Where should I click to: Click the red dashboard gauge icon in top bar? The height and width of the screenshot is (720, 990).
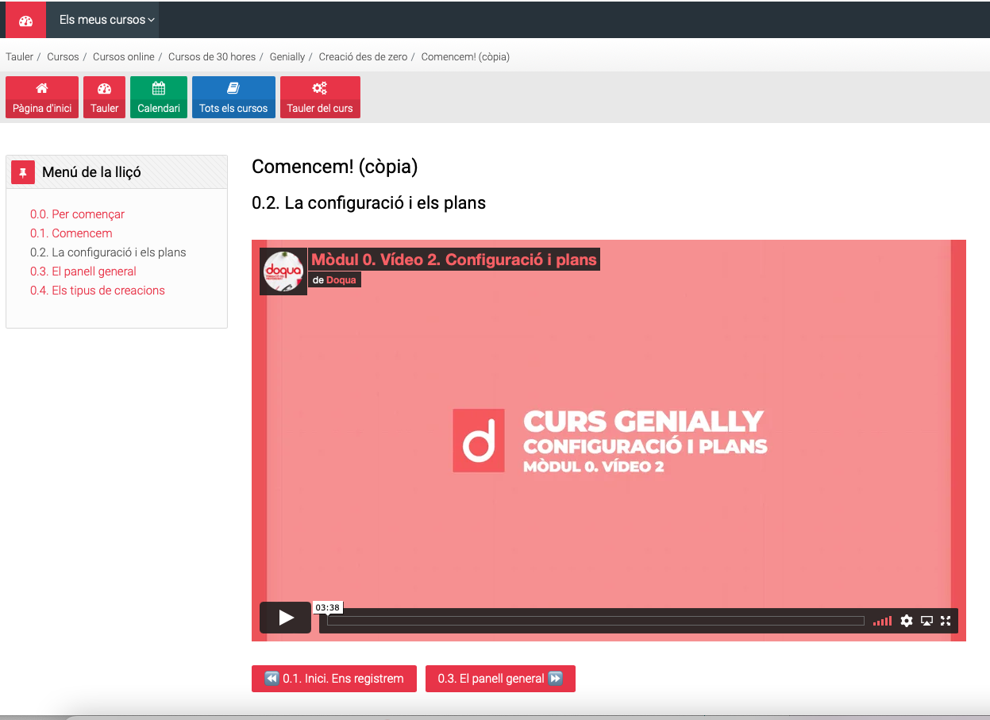click(x=25, y=20)
